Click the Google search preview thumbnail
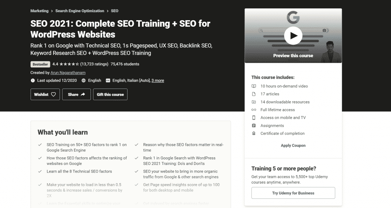The height and width of the screenshot is (208, 391). pos(293,35)
